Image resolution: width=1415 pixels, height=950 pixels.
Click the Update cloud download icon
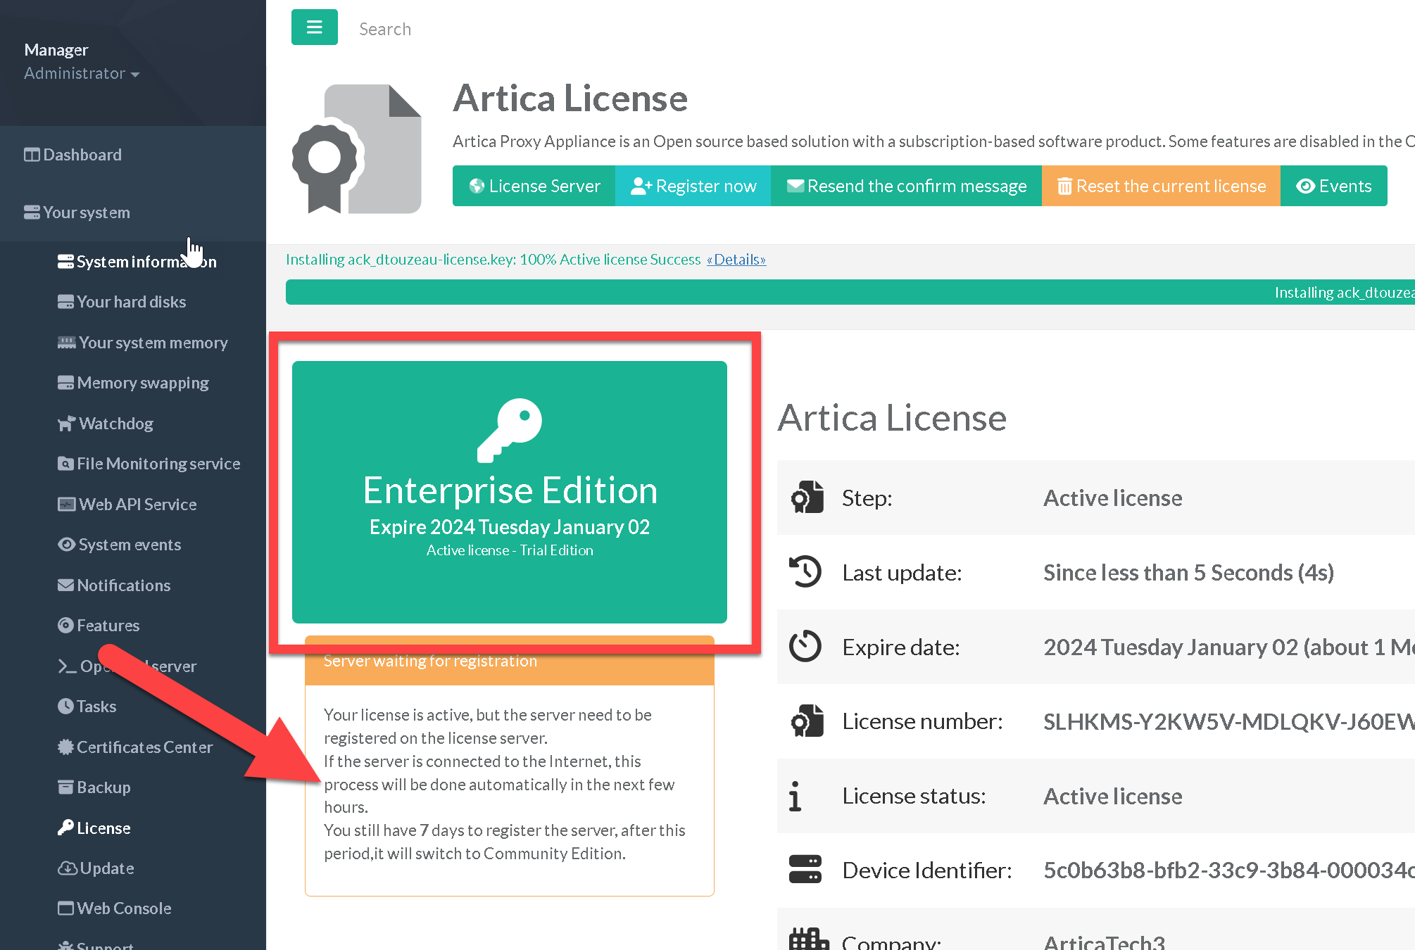(x=67, y=868)
